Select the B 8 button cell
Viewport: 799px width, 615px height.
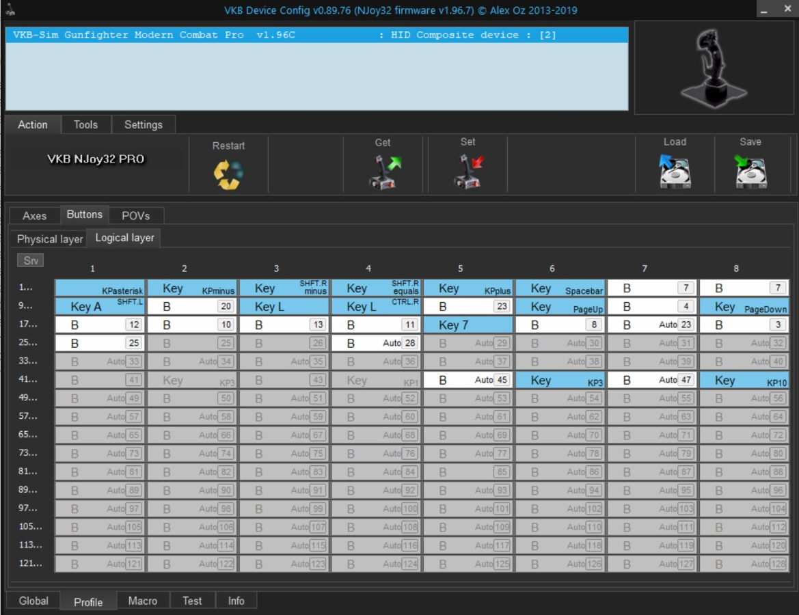[560, 325]
